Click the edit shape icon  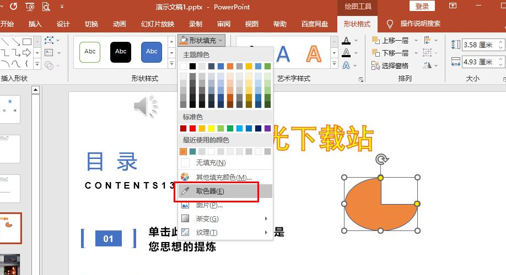pos(49,40)
